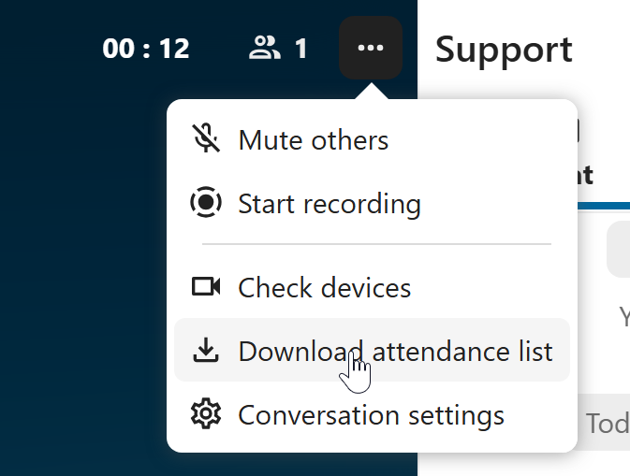Click the partially visible "Tod" date label
The width and height of the screenshot is (630, 476).
pyautogui.click(x=607, y=424)
